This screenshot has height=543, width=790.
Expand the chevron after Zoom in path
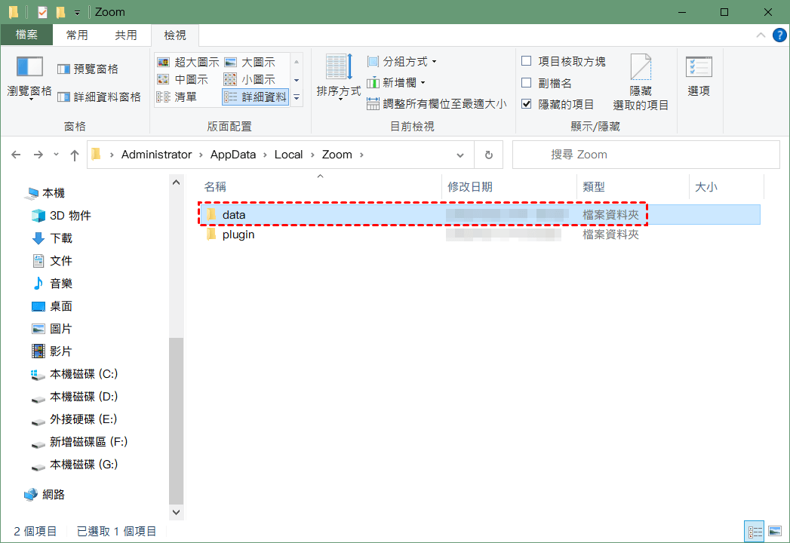(361, 155)
